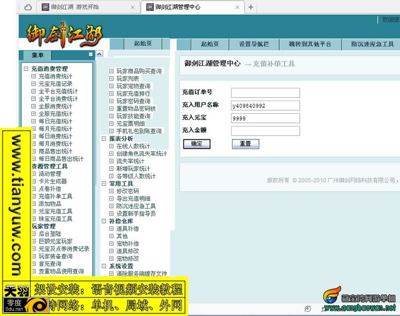Collapse the 补偿仓库 tree node
This screenshot has height=316, width=400.
pyautogui.click(x=104, y=221)
